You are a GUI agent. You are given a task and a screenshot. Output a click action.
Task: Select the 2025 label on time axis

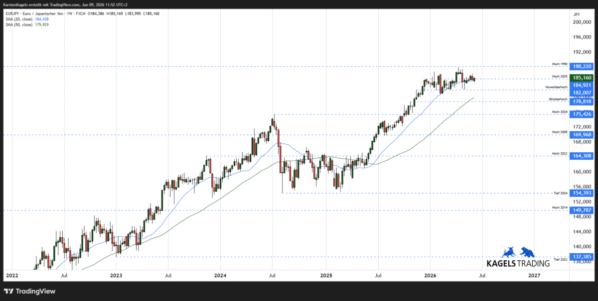pyautogui.click(x=326, y=275)
